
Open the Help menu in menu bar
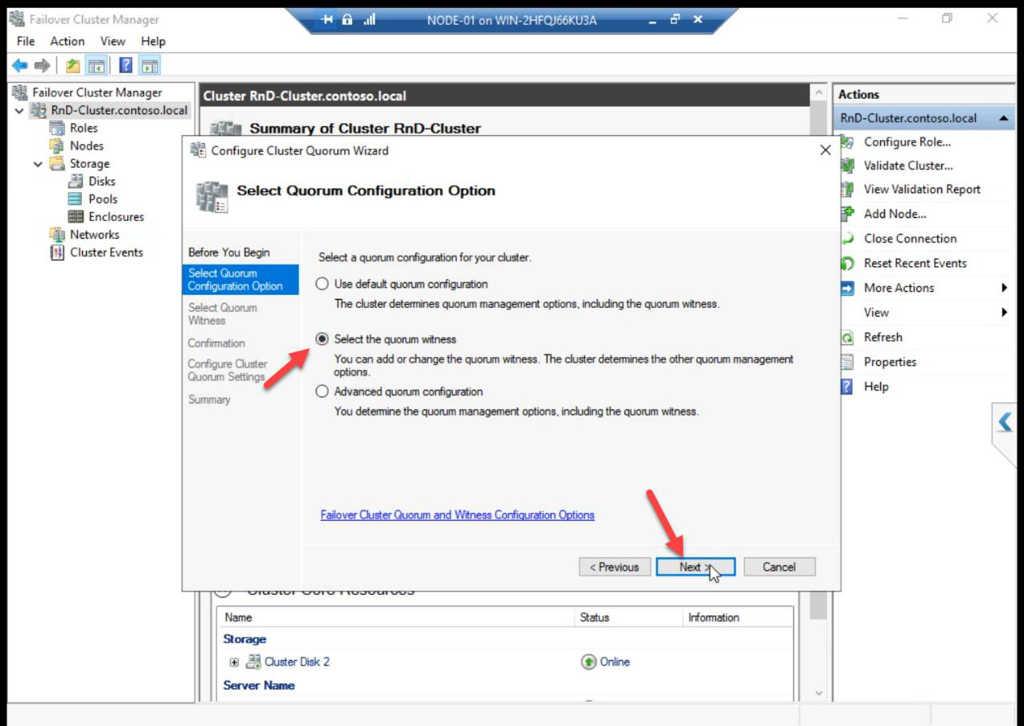click(153, 41)
